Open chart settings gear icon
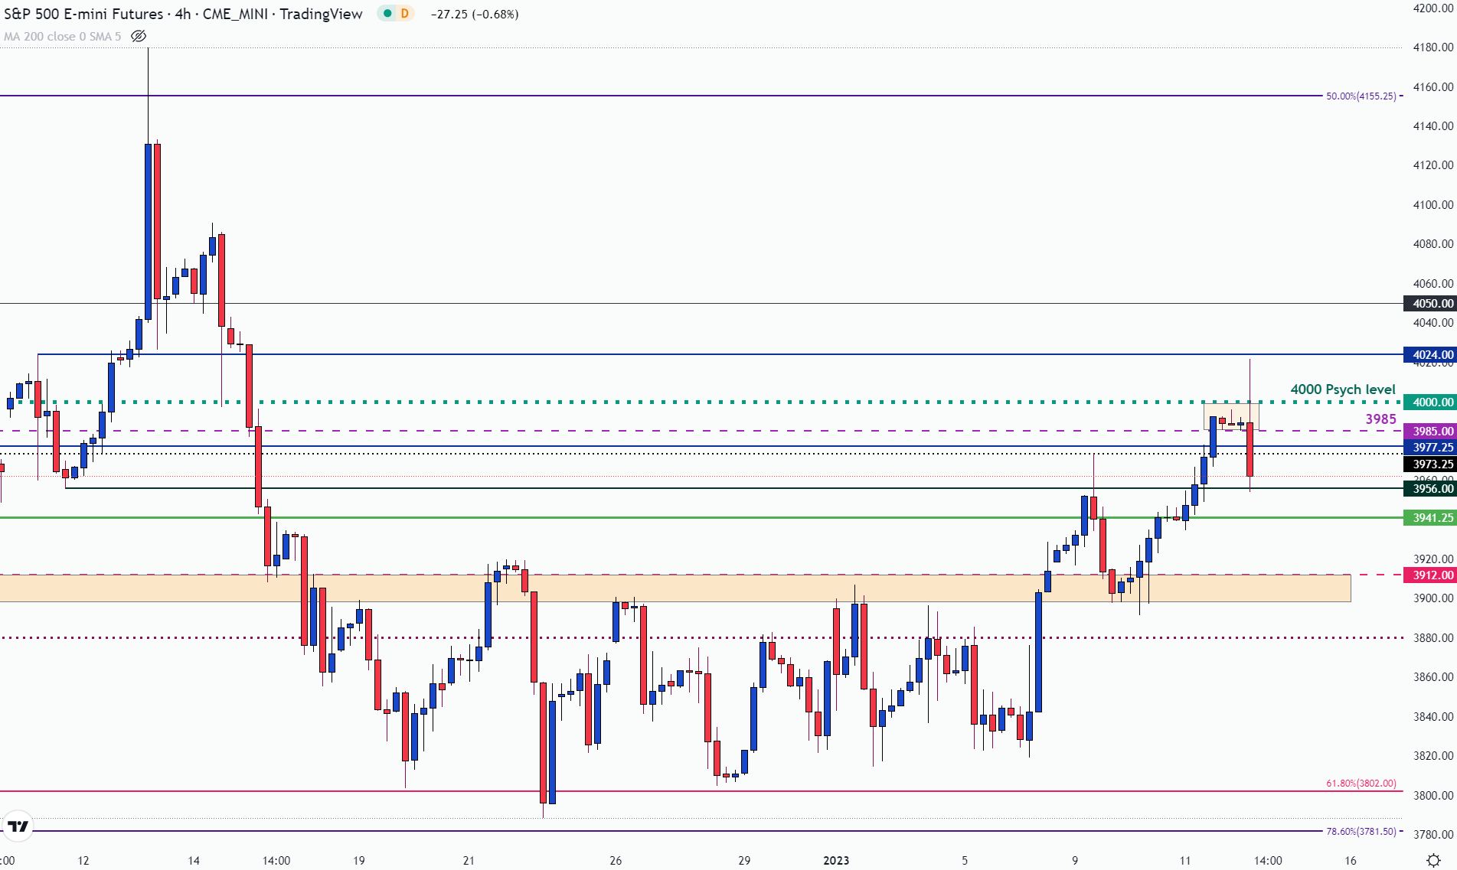This screenshot has width=1457, height=870. coord(1433,860)
